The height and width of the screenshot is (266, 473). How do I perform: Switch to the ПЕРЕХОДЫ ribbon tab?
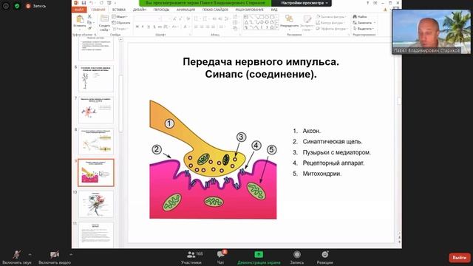pos(161,10)
